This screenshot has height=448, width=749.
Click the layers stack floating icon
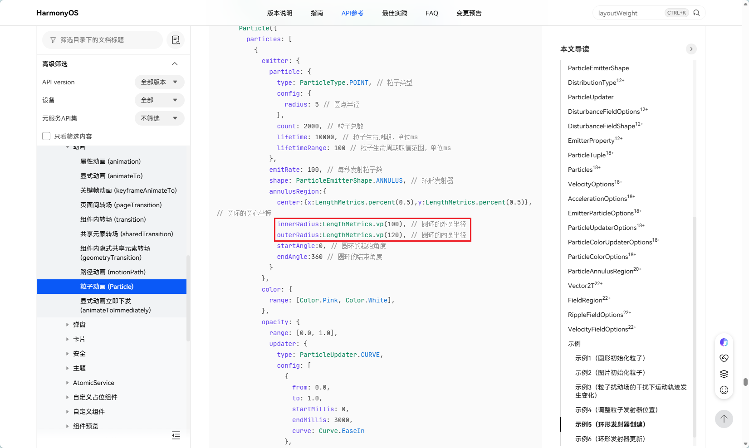724,374
